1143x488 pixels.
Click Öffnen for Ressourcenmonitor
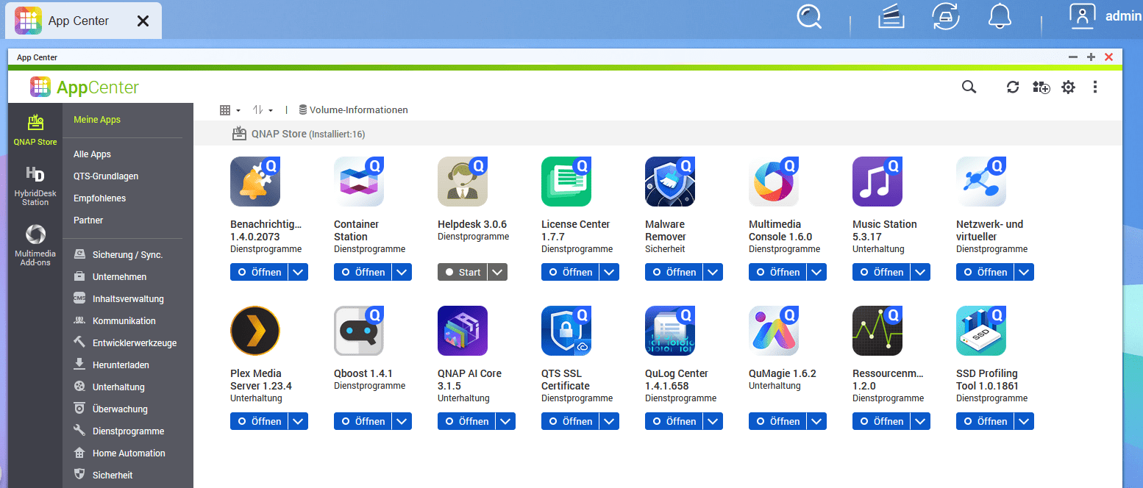(881, 421)
